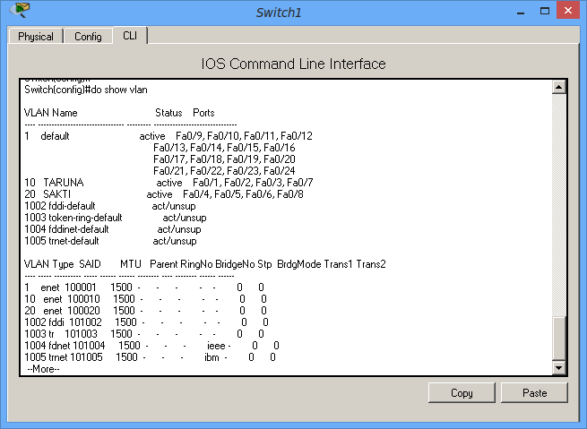The width and height of the screenshot is (587, 429).
Task: Click the Copy button
Action: [x=462, y=392]
